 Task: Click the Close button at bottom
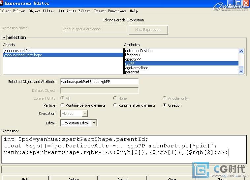221,178
